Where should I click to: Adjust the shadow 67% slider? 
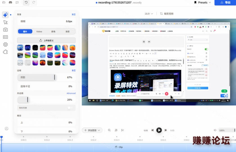pyautogui.click(x=46, y=77)
